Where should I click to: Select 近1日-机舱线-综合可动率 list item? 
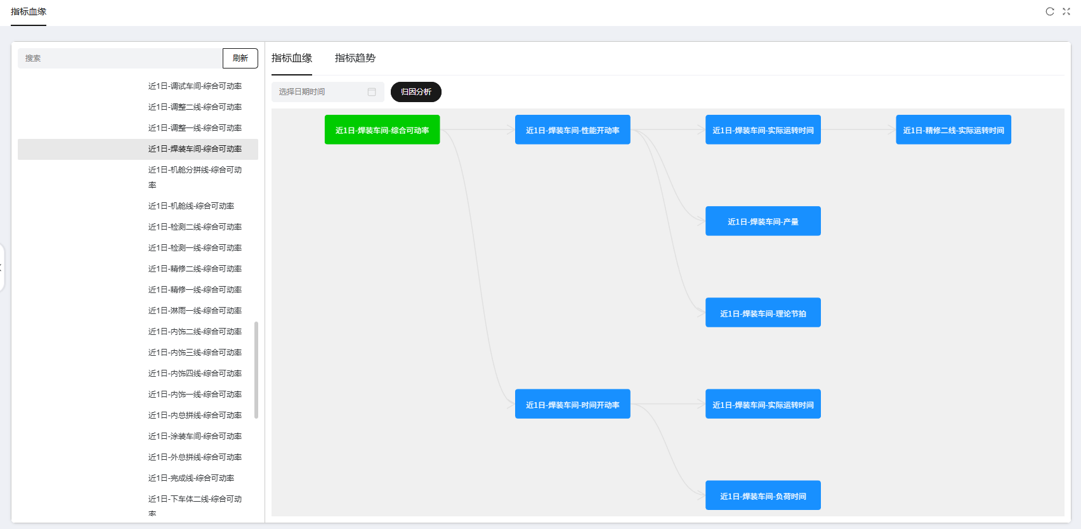click(191, 206)
